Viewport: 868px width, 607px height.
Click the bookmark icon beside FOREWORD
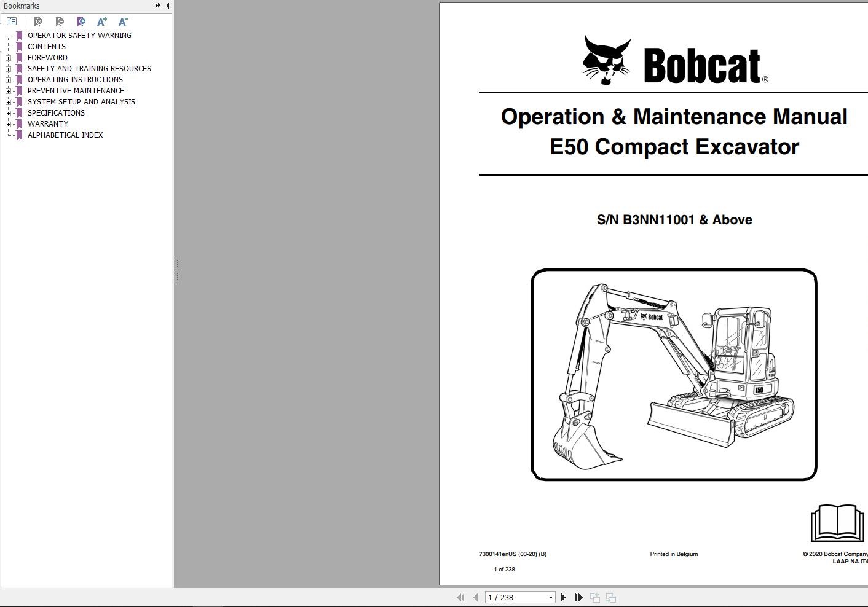[x=19, y=58]
